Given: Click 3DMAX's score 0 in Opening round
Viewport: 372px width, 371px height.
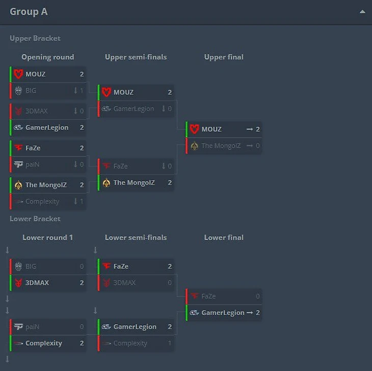Looking at the screenshot, I should [82, 111].
